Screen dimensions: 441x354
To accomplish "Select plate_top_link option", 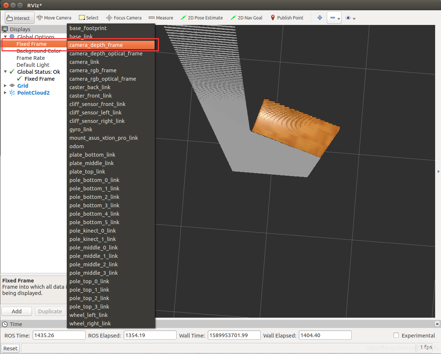I will pyautogui.click(x=111, y=171).
